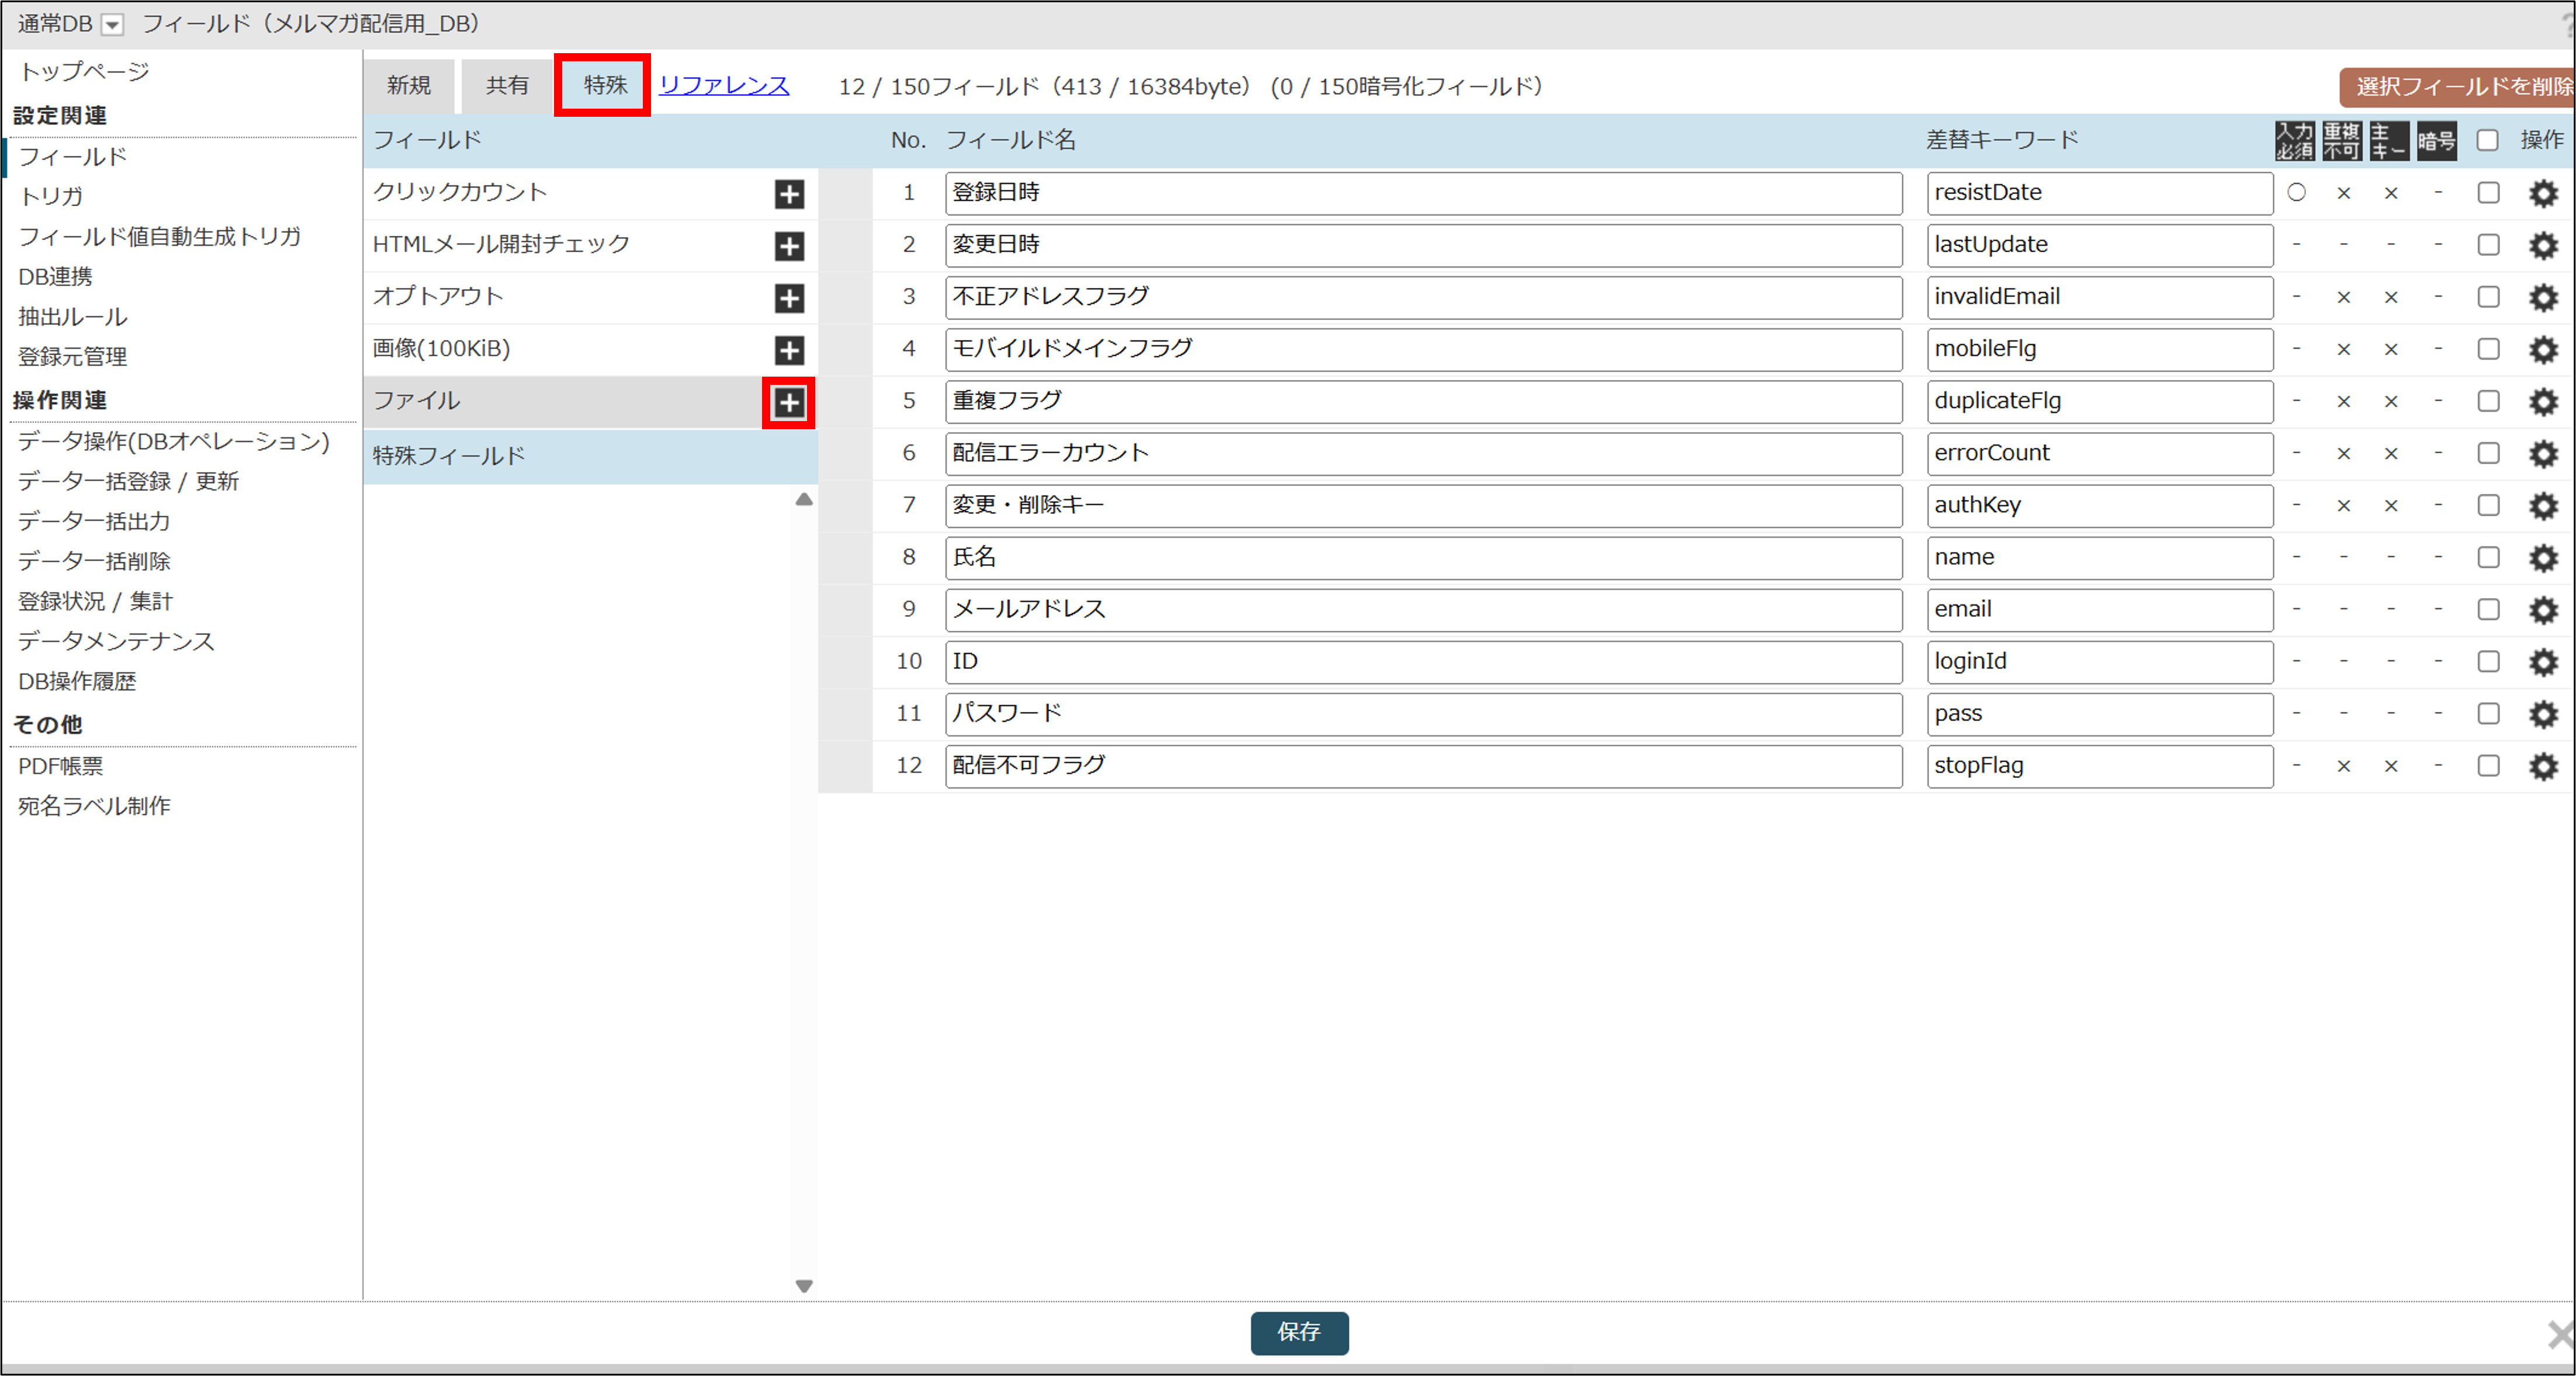Click the scroll up arrow in field list
Viewport: 2576px width, 1376px height.
click(803, 499)
